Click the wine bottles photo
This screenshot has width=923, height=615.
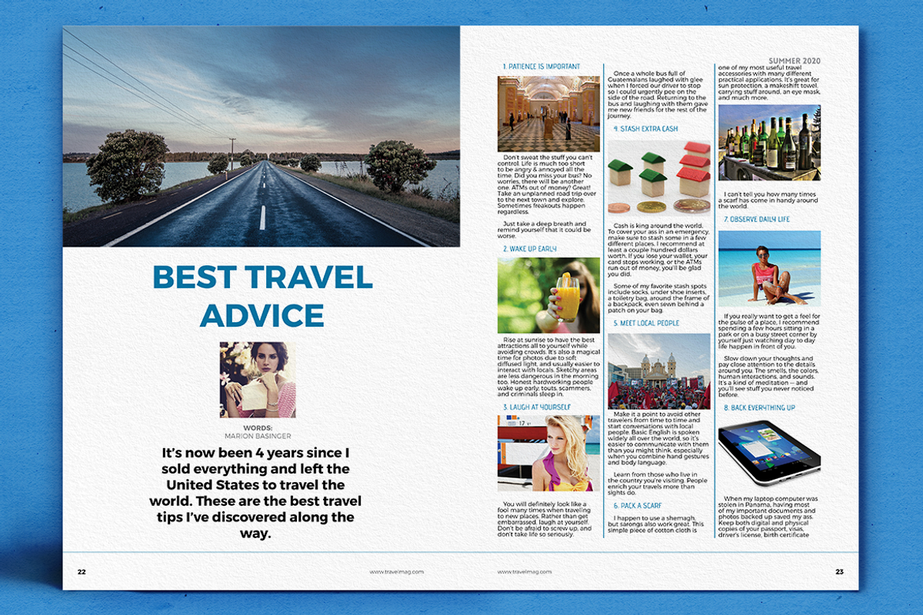pos(769,143)
